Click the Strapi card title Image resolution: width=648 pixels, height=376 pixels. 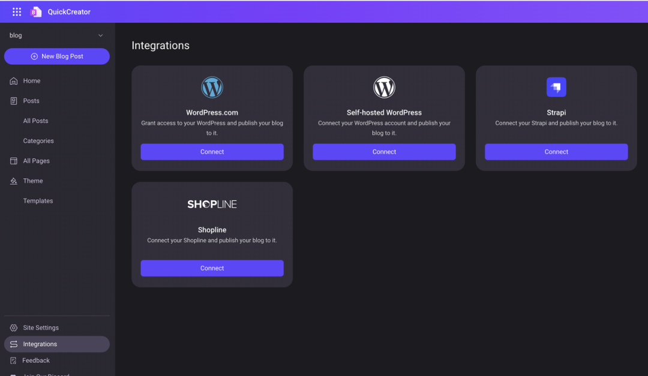[x=556, y=112]
